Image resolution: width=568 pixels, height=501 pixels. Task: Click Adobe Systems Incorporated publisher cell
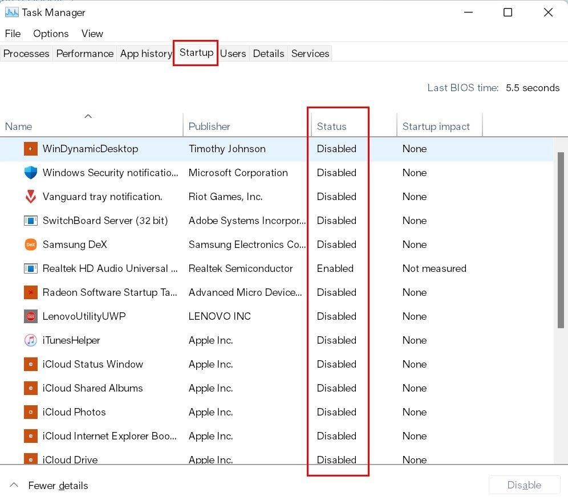[247, 221]
